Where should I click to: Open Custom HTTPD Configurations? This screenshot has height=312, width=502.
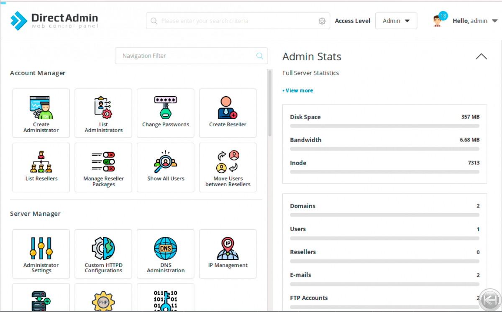103,254
